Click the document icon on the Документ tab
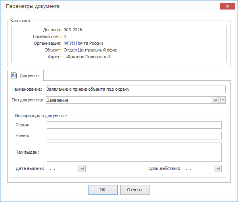Viewport: 238px width, 202px height. 14,75
